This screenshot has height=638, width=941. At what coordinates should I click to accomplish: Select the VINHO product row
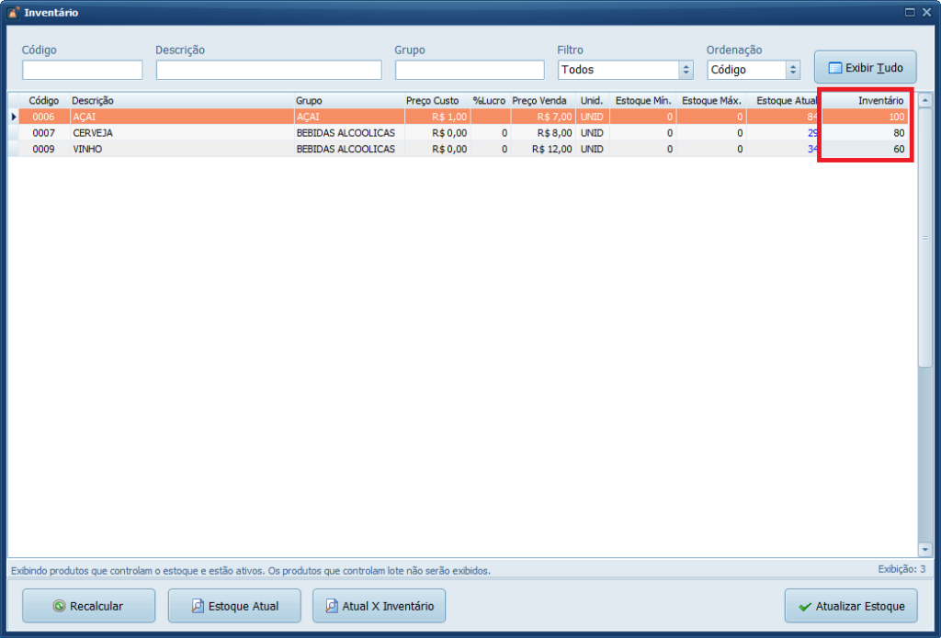(x=184, y=149)
